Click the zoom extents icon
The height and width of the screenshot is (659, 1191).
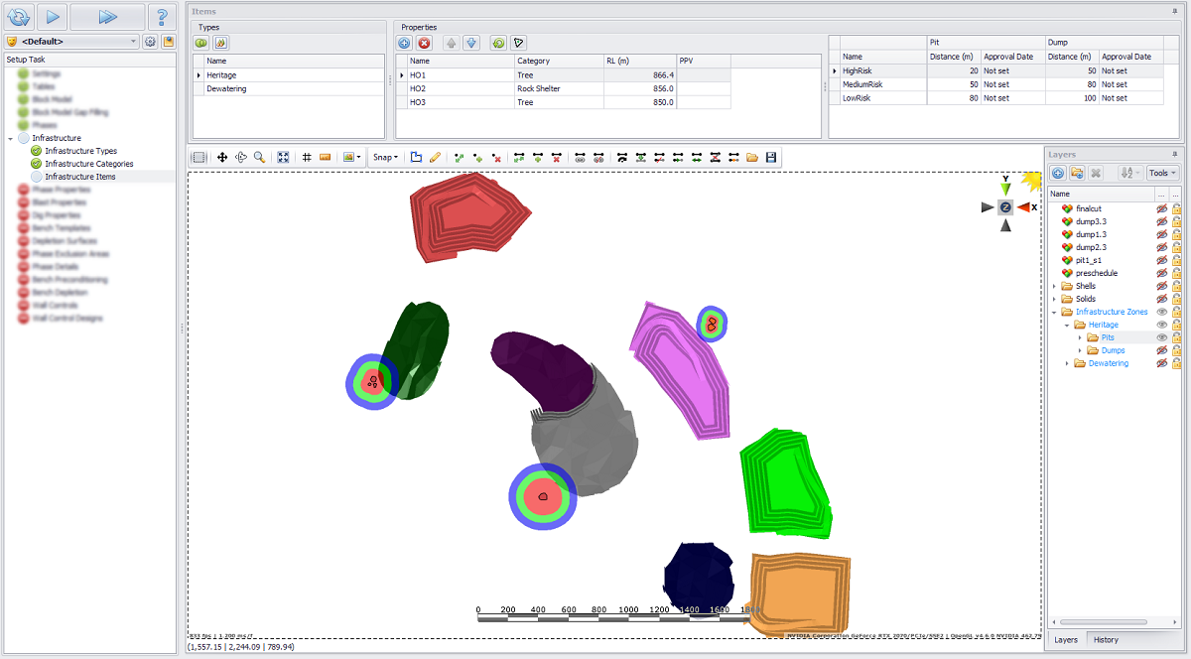(x=283, y=157)
